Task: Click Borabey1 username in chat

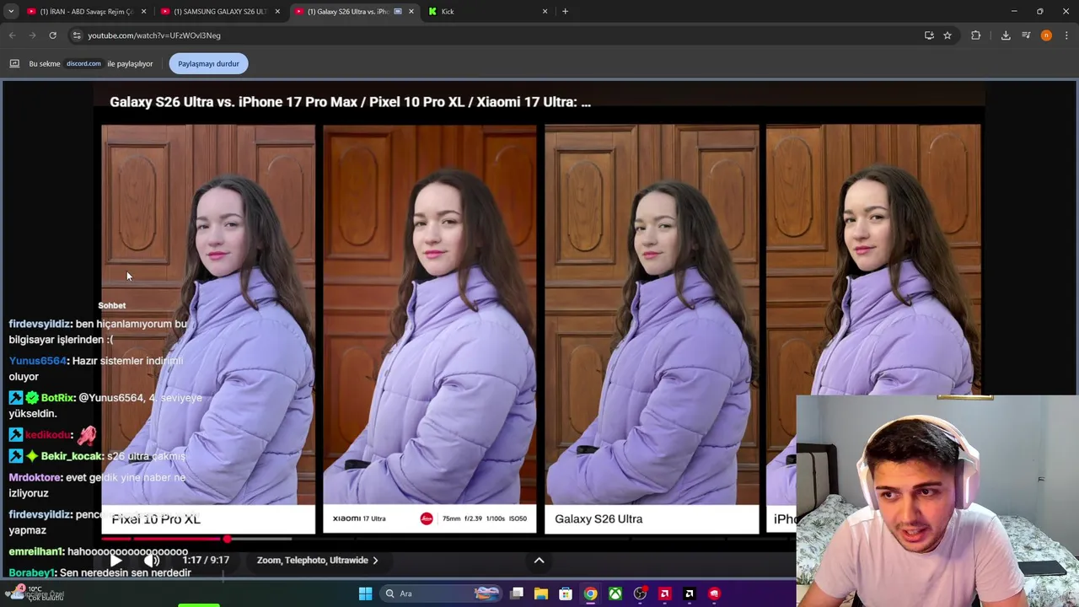Action: [x=31, y=572]
